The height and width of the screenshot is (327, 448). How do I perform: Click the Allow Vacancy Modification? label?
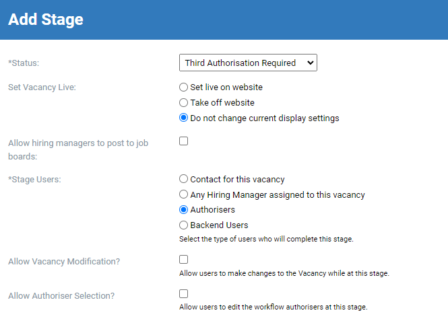[64, 262]
